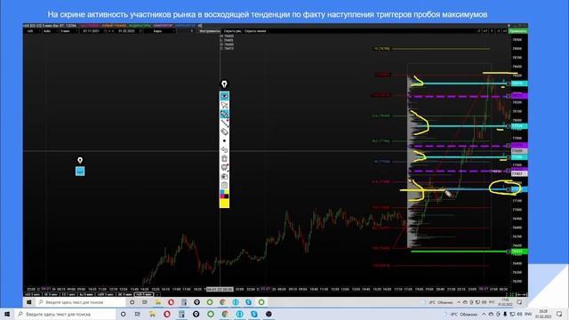Image resolution: width=569 pixels, height=320 pixels.
Task: Open the orange НОВЫЙ ГРАФИК menu
Action: coord(114,26)
